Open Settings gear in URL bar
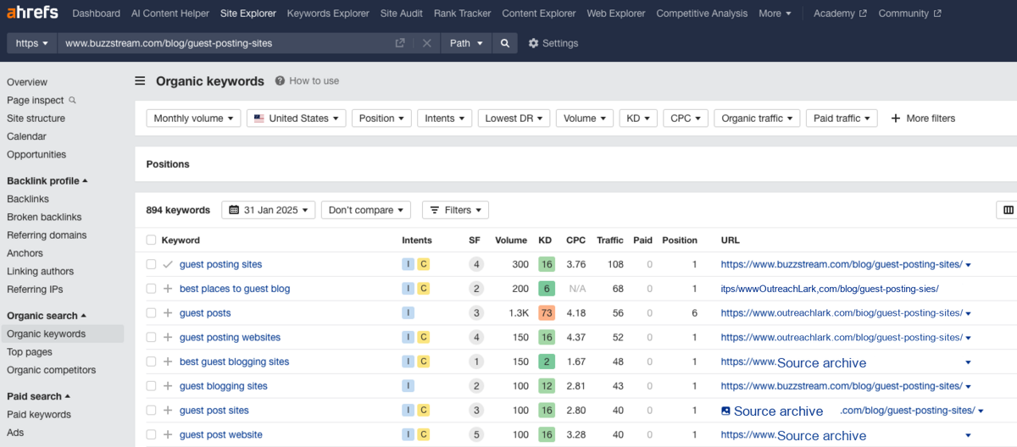 point(533,43)
